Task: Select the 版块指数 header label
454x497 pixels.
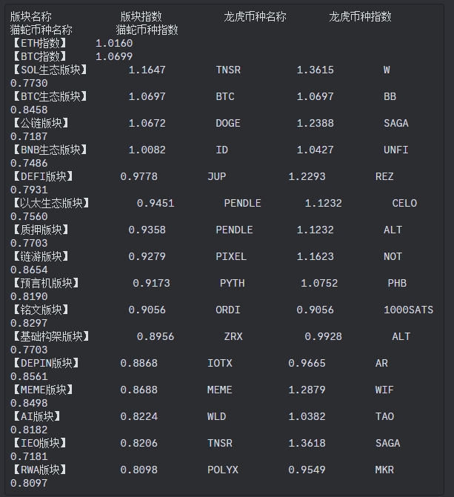Action: point(141,16)
